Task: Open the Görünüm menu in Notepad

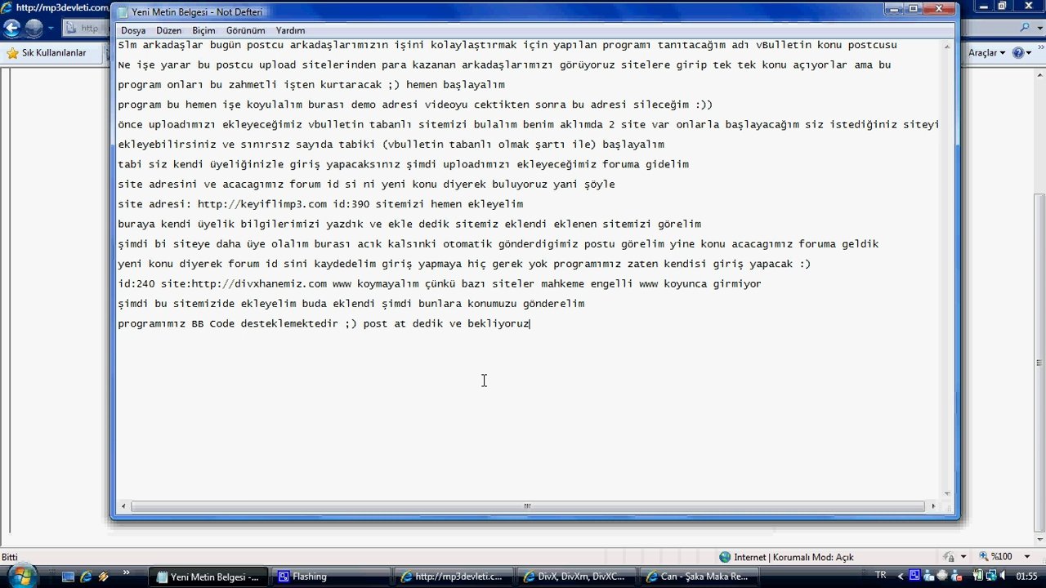Action: pos(246,30)
